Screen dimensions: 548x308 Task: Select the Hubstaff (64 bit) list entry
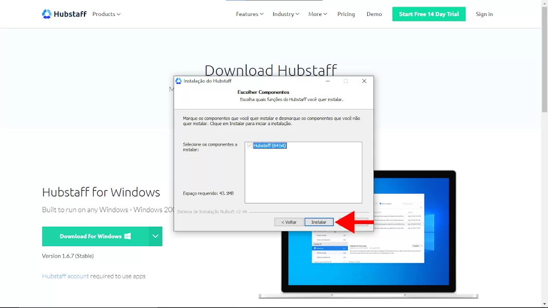[269, 145]
